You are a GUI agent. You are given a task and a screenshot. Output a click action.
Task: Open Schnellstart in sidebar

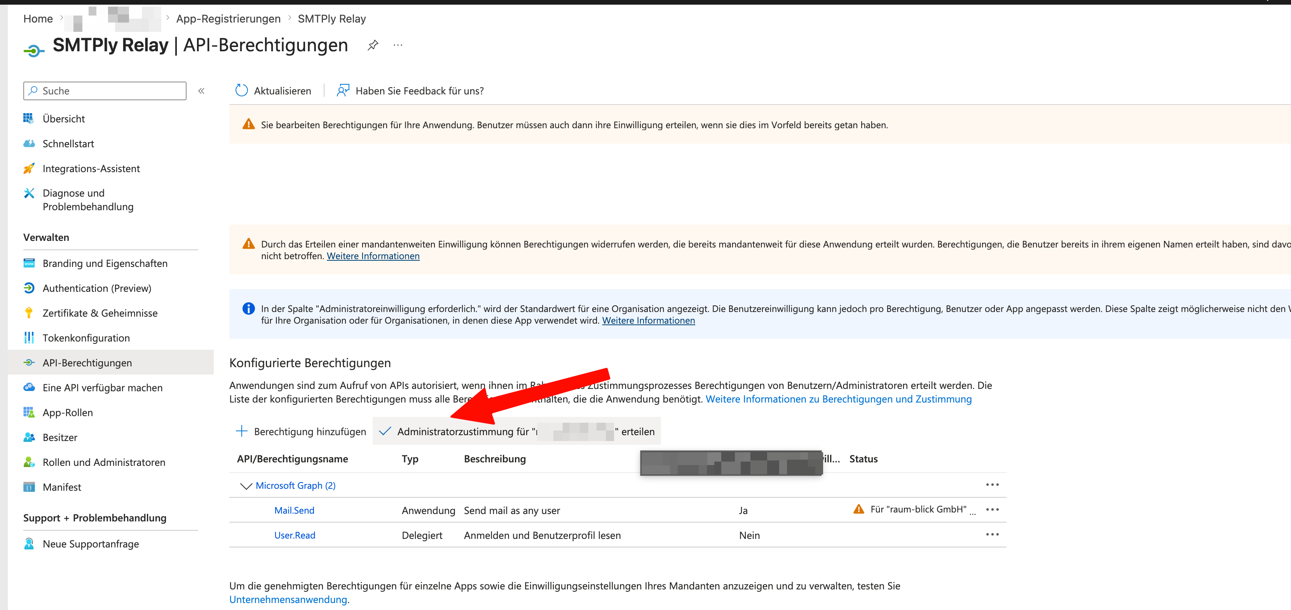pyautogui.click(x=68, y=144)
